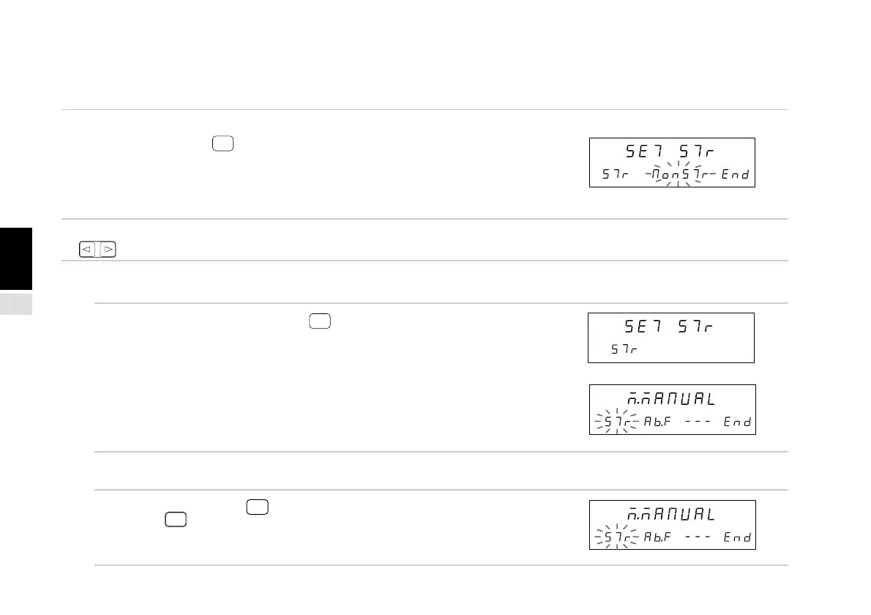Screen dimensions: 871x615
Task: Click the lowest blank key on the page
Action: coord(175,519)
